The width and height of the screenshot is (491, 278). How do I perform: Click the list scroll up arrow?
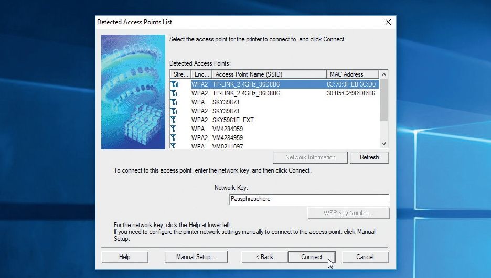point(383,74)
